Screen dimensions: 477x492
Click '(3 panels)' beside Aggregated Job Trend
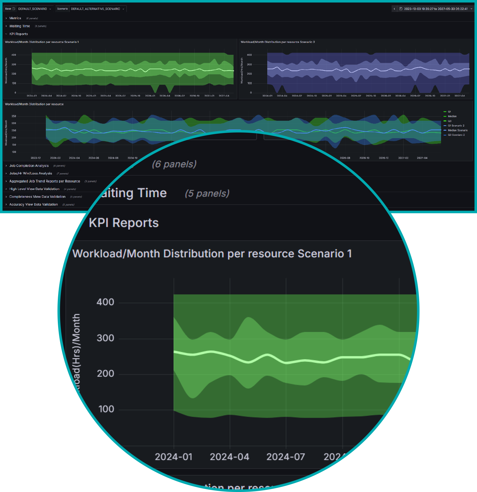point(90,182)
